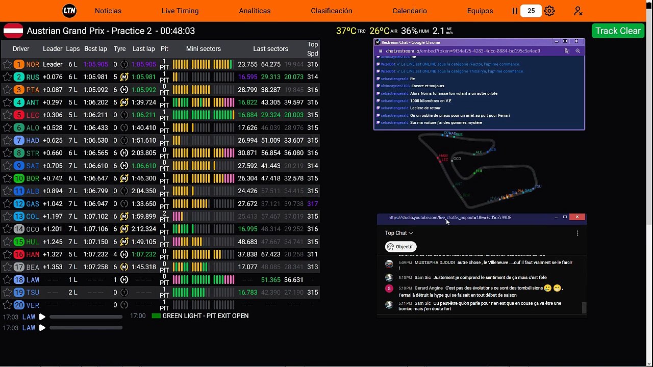
Task: Click position badge 1 for NOR
Action: [x=19, y=64]
